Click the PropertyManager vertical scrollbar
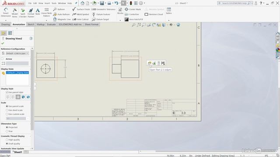 click(x=32, y=90)
